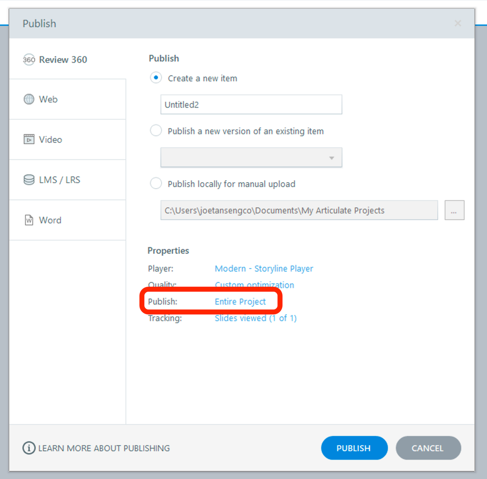Image resolution: width=487 pixels, height=479 pixels.
Task: Click the Web globe icon
Action: [x=29, y=99]
